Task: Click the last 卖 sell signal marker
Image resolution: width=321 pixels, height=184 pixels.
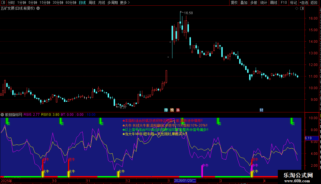Action: pos(293,124)
